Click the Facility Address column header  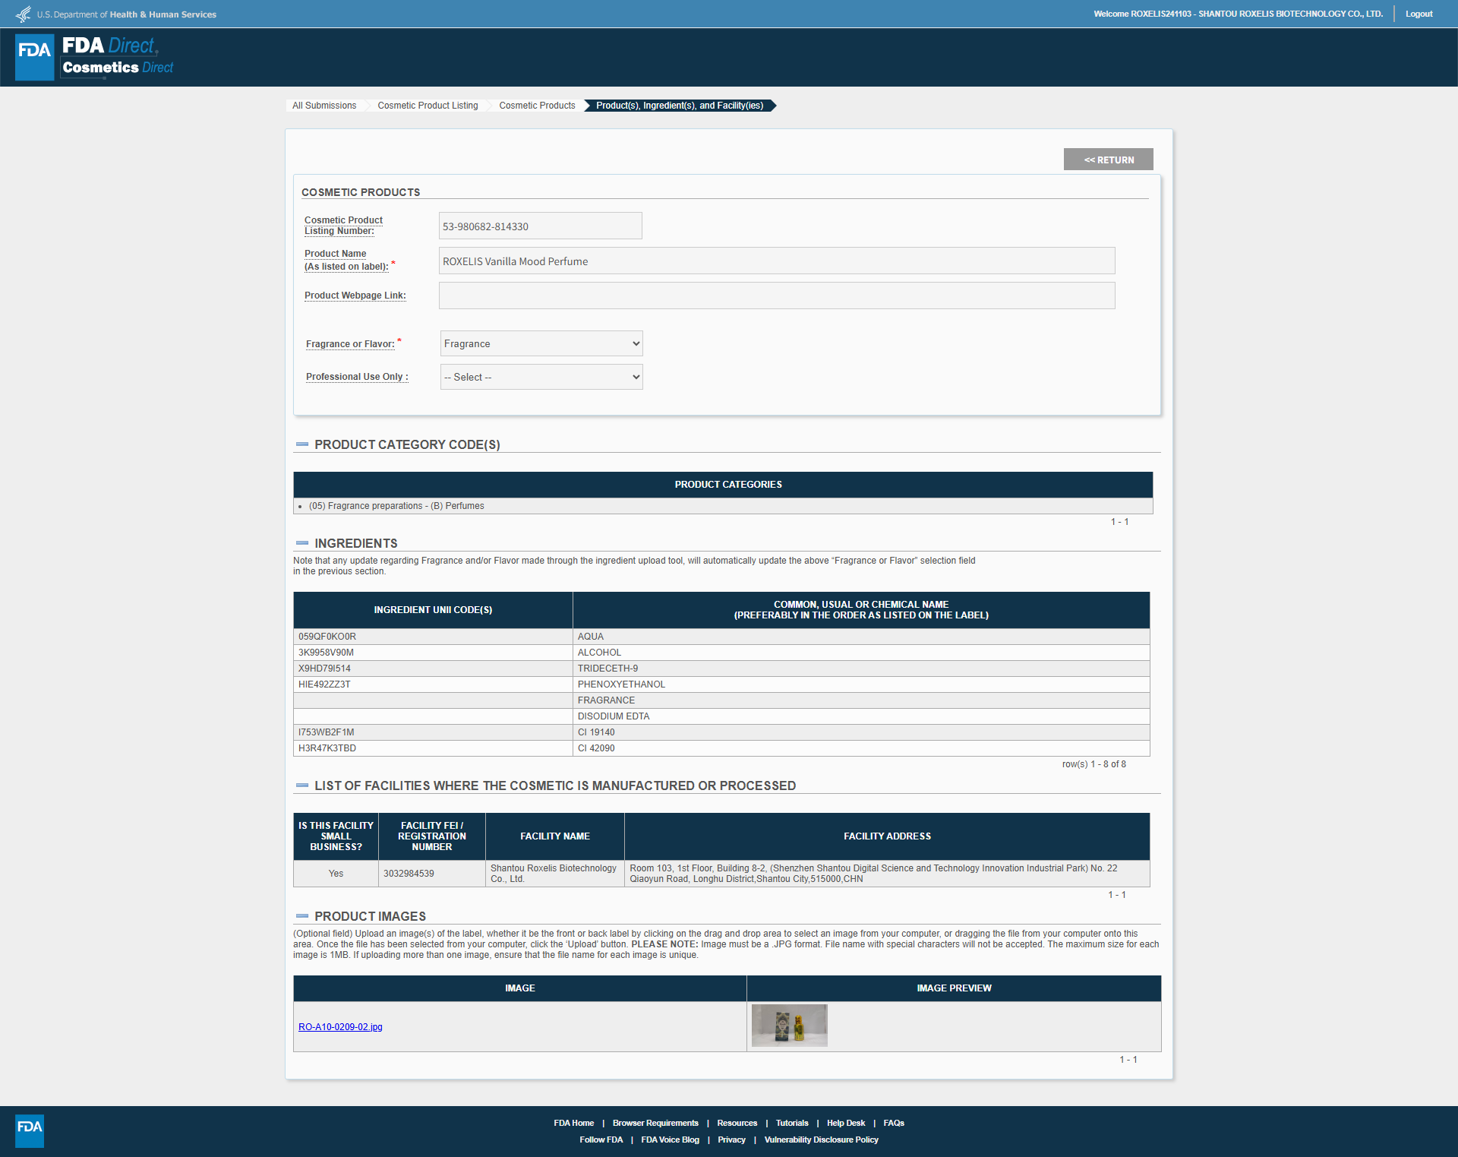coord(887,836)
